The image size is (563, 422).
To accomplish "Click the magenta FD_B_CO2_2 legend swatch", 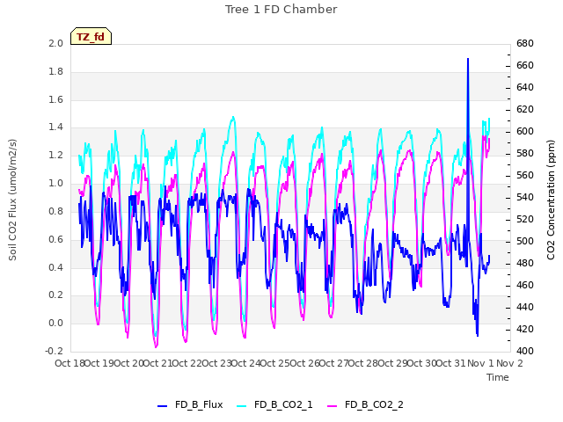I will [333, 406].
